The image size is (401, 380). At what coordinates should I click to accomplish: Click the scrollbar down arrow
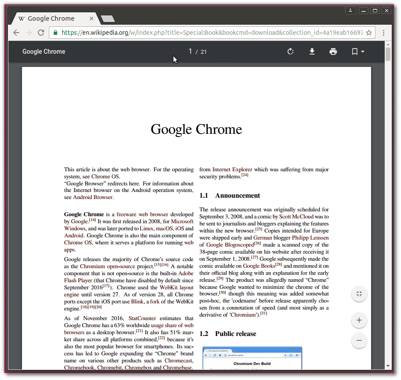pos(388,366)
